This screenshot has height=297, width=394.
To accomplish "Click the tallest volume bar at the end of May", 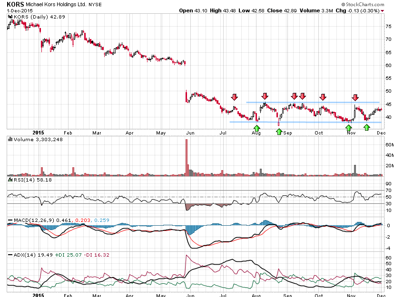I will click(187, 158).
